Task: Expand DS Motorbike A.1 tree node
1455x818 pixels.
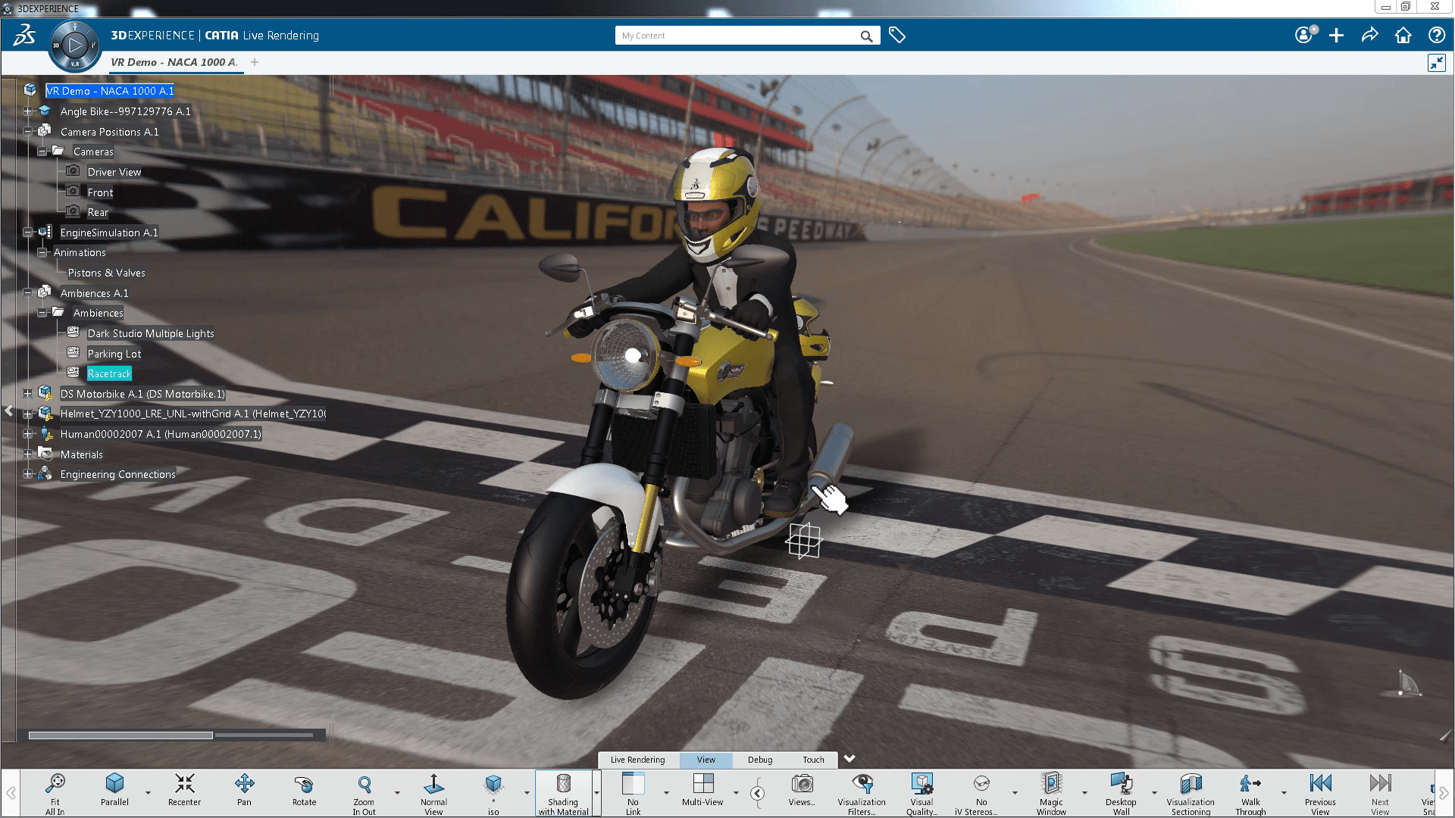Action: (27, 394)
